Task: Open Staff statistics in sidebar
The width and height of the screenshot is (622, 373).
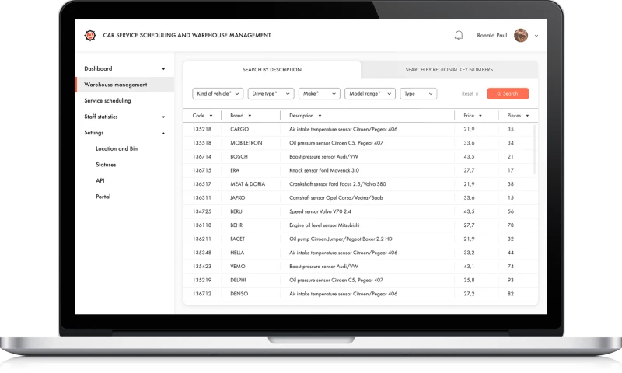Action: (x=101, y=117)
